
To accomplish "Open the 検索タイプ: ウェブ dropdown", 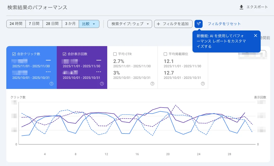I will 130,24.
